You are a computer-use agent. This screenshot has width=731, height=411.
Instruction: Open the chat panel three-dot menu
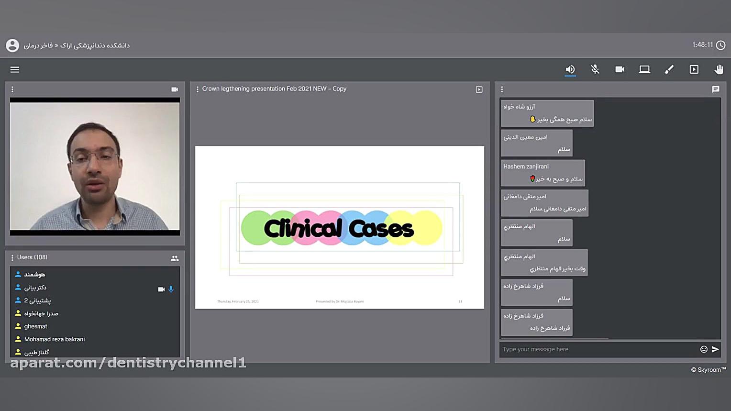click(x=502, y=89)
